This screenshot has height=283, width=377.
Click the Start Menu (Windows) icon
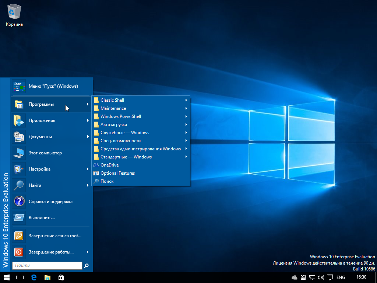pyautogui.click(x=19, y=86)
